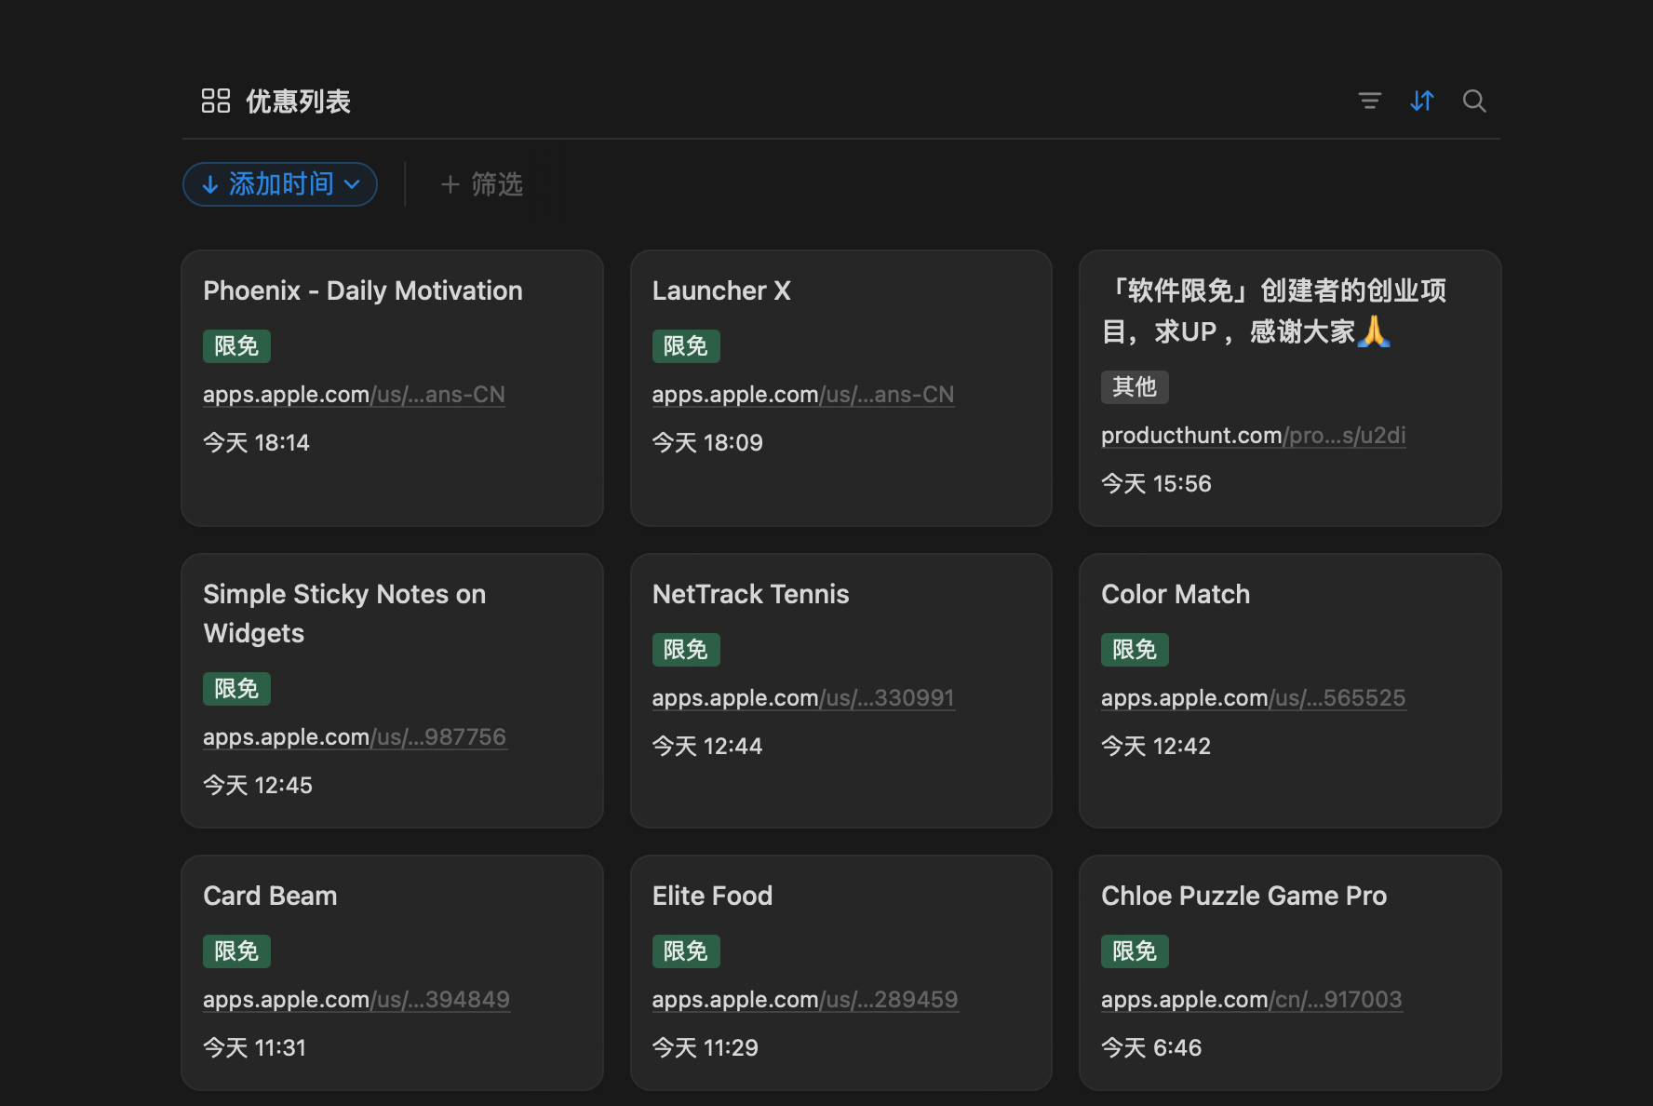
Task: Follow the apps.apple.com link ending 394849
Action: [356, 1000]
